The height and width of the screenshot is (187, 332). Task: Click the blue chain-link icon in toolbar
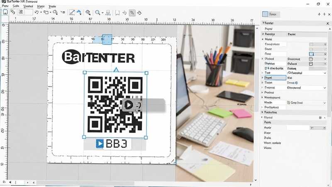(13, 12)
